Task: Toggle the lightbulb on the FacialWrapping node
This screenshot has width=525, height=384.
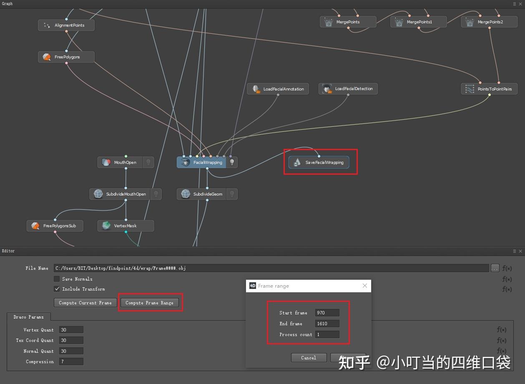Action: point(232,162)
